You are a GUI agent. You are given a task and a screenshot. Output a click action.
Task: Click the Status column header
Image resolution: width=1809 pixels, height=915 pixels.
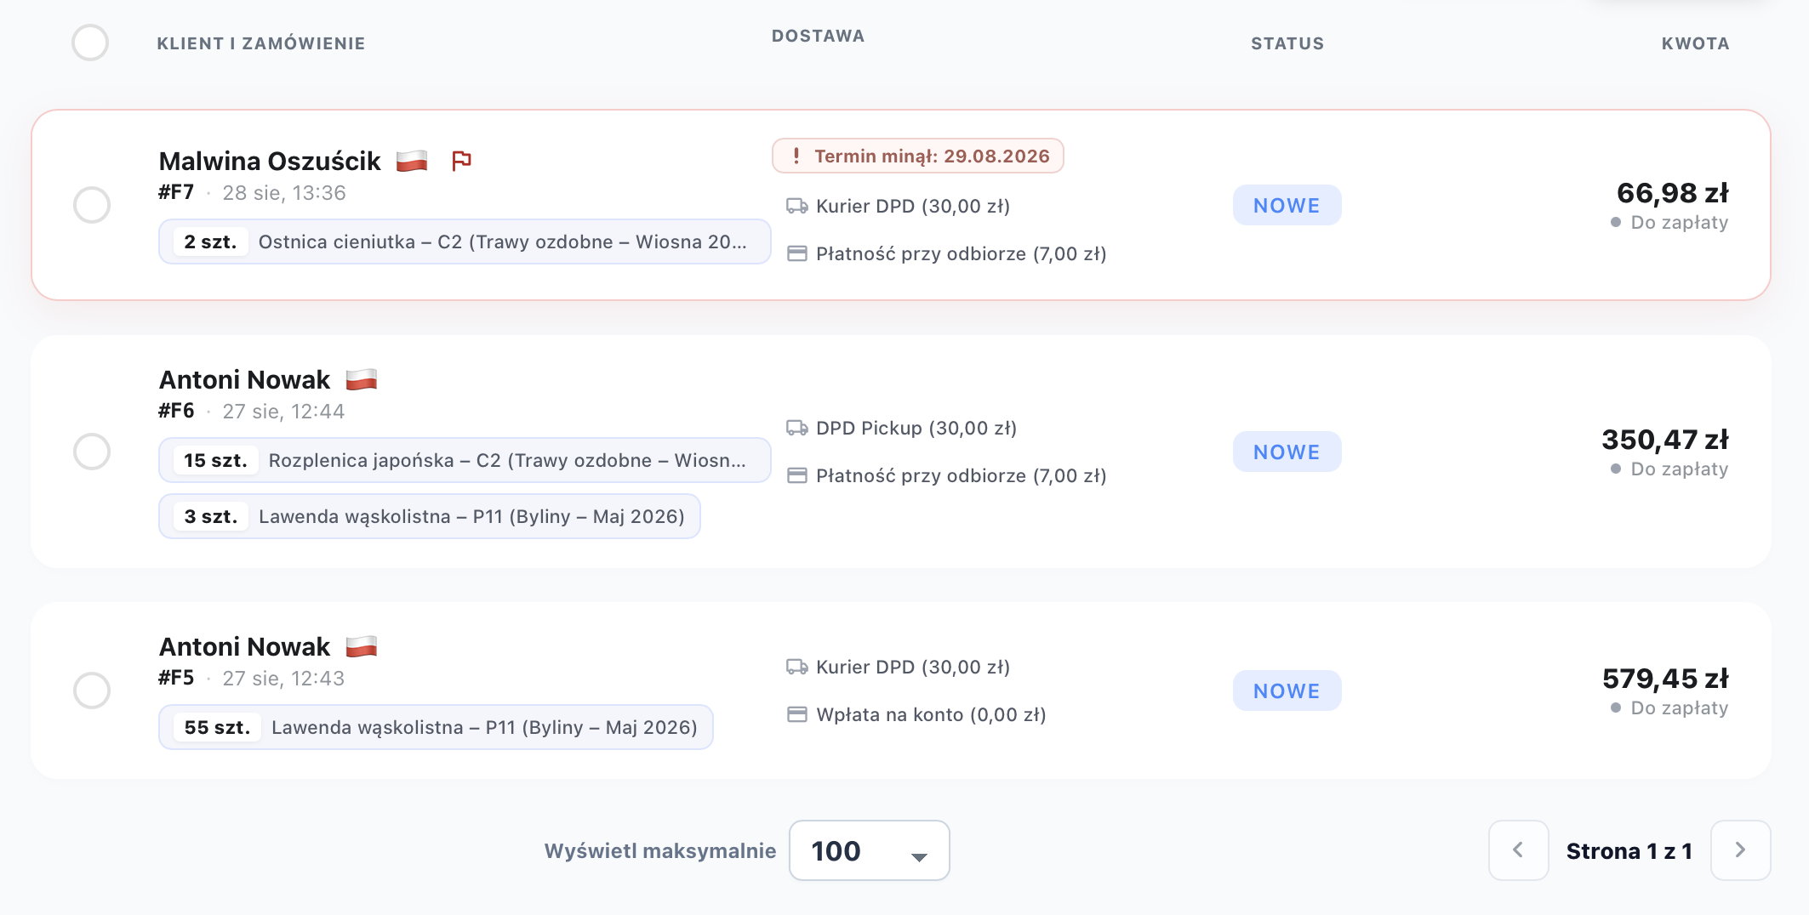click(1287, 43)
